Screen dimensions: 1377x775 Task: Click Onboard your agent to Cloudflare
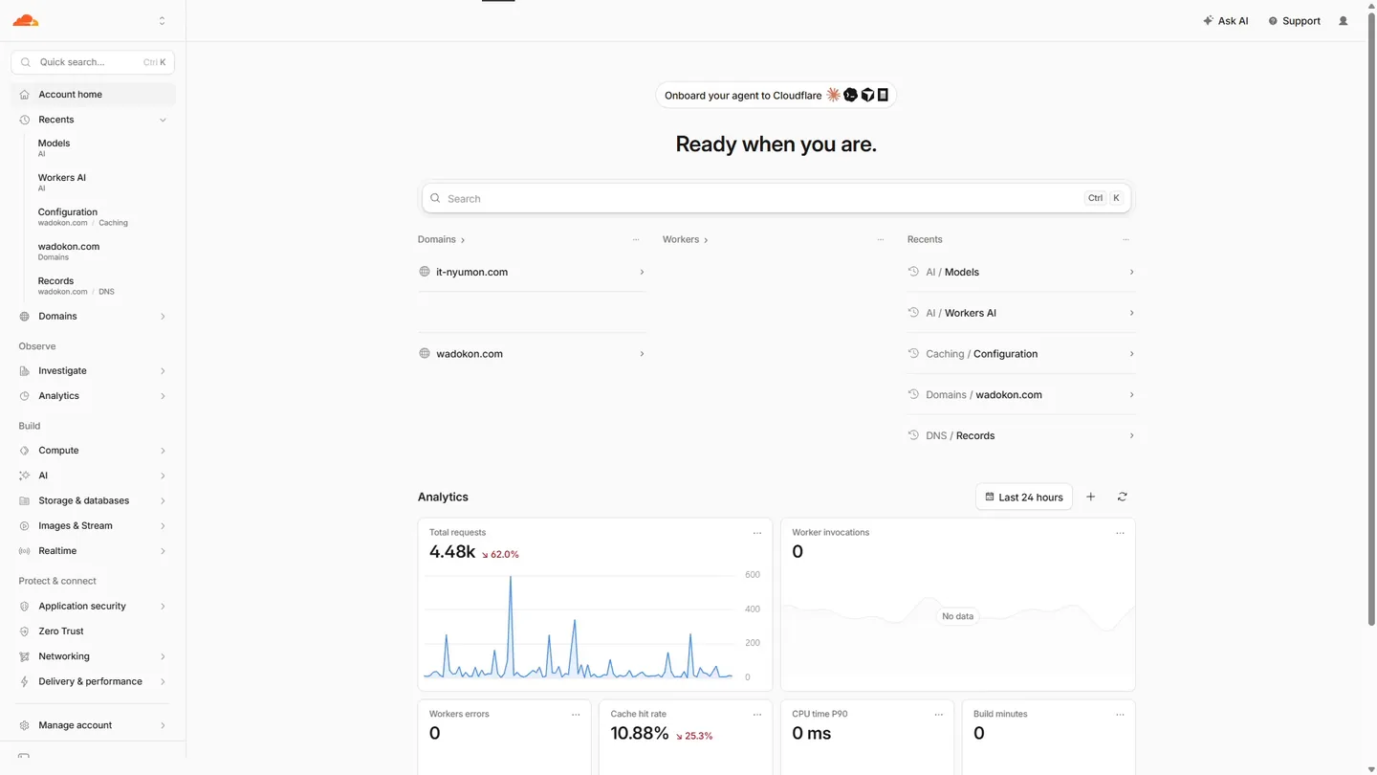[776, 96]
